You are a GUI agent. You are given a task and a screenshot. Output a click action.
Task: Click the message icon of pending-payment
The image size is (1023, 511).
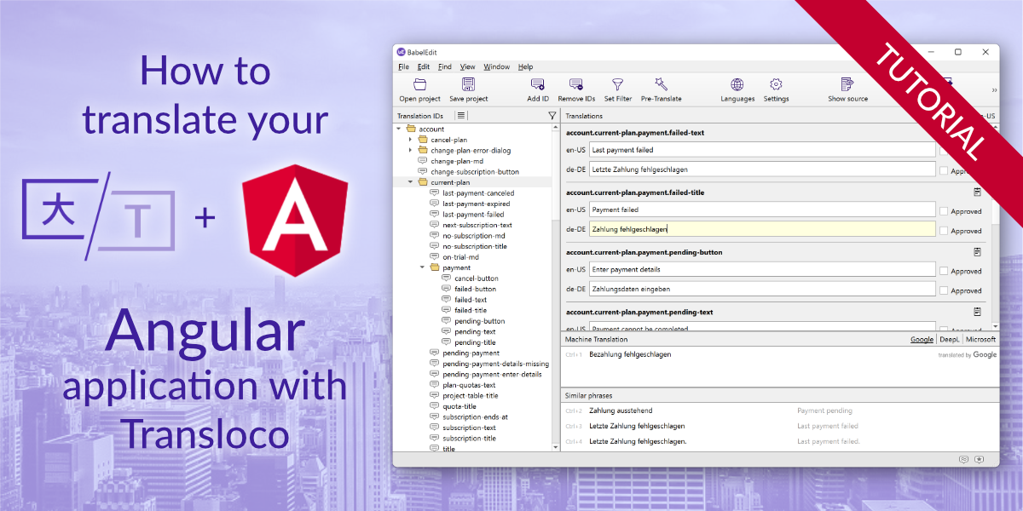coord(434,353)
